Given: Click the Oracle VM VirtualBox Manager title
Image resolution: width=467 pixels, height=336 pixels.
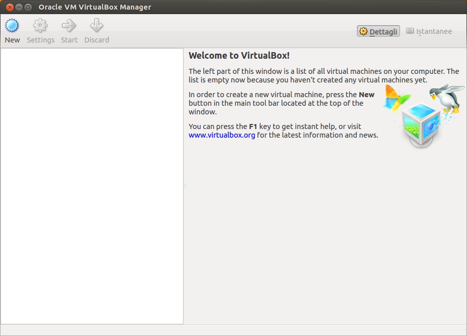Looking at the screenshot, I should pos(95,7).
